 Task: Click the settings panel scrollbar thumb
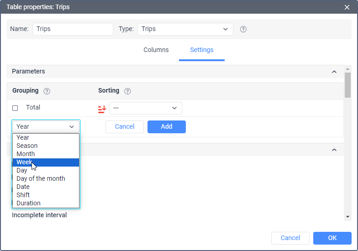tap(347, 85)
